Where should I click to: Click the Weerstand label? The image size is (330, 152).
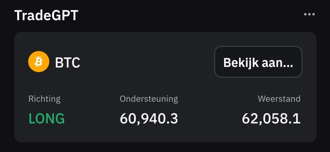(279, 99)
